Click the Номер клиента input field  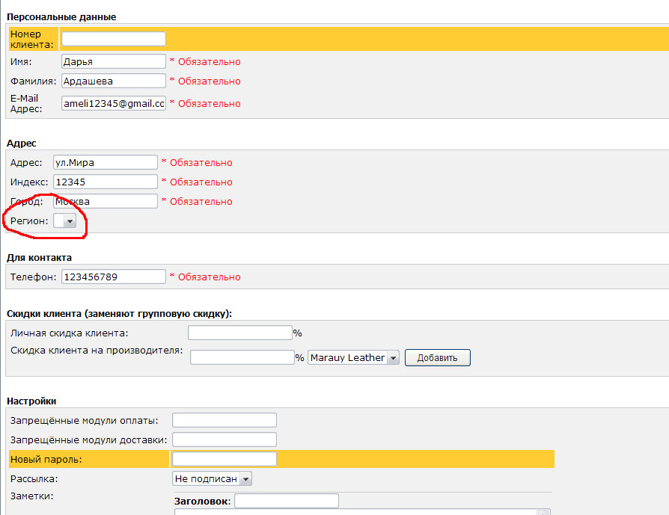pyautogui.click(x=113, y=39)
